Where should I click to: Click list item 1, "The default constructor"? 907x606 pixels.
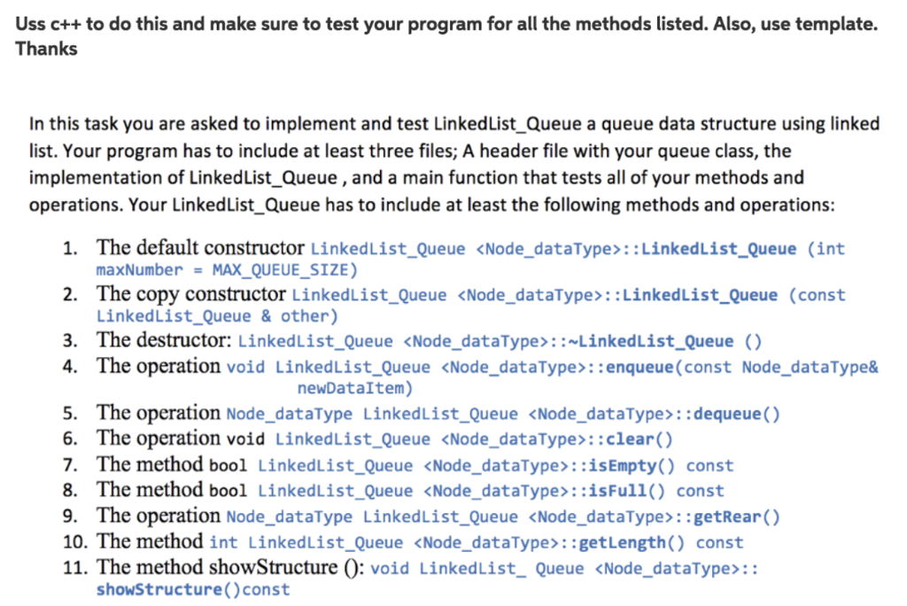point(200,247)
